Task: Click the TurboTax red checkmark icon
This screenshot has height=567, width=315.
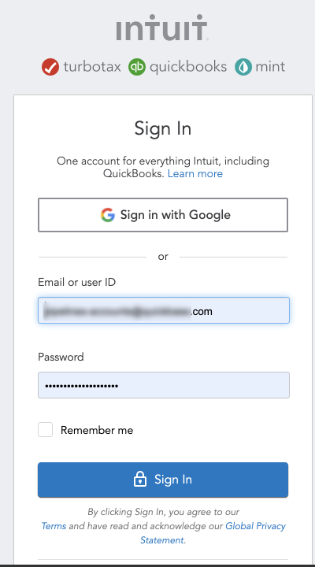Action: pyautogui.click(x=50, y=67)
